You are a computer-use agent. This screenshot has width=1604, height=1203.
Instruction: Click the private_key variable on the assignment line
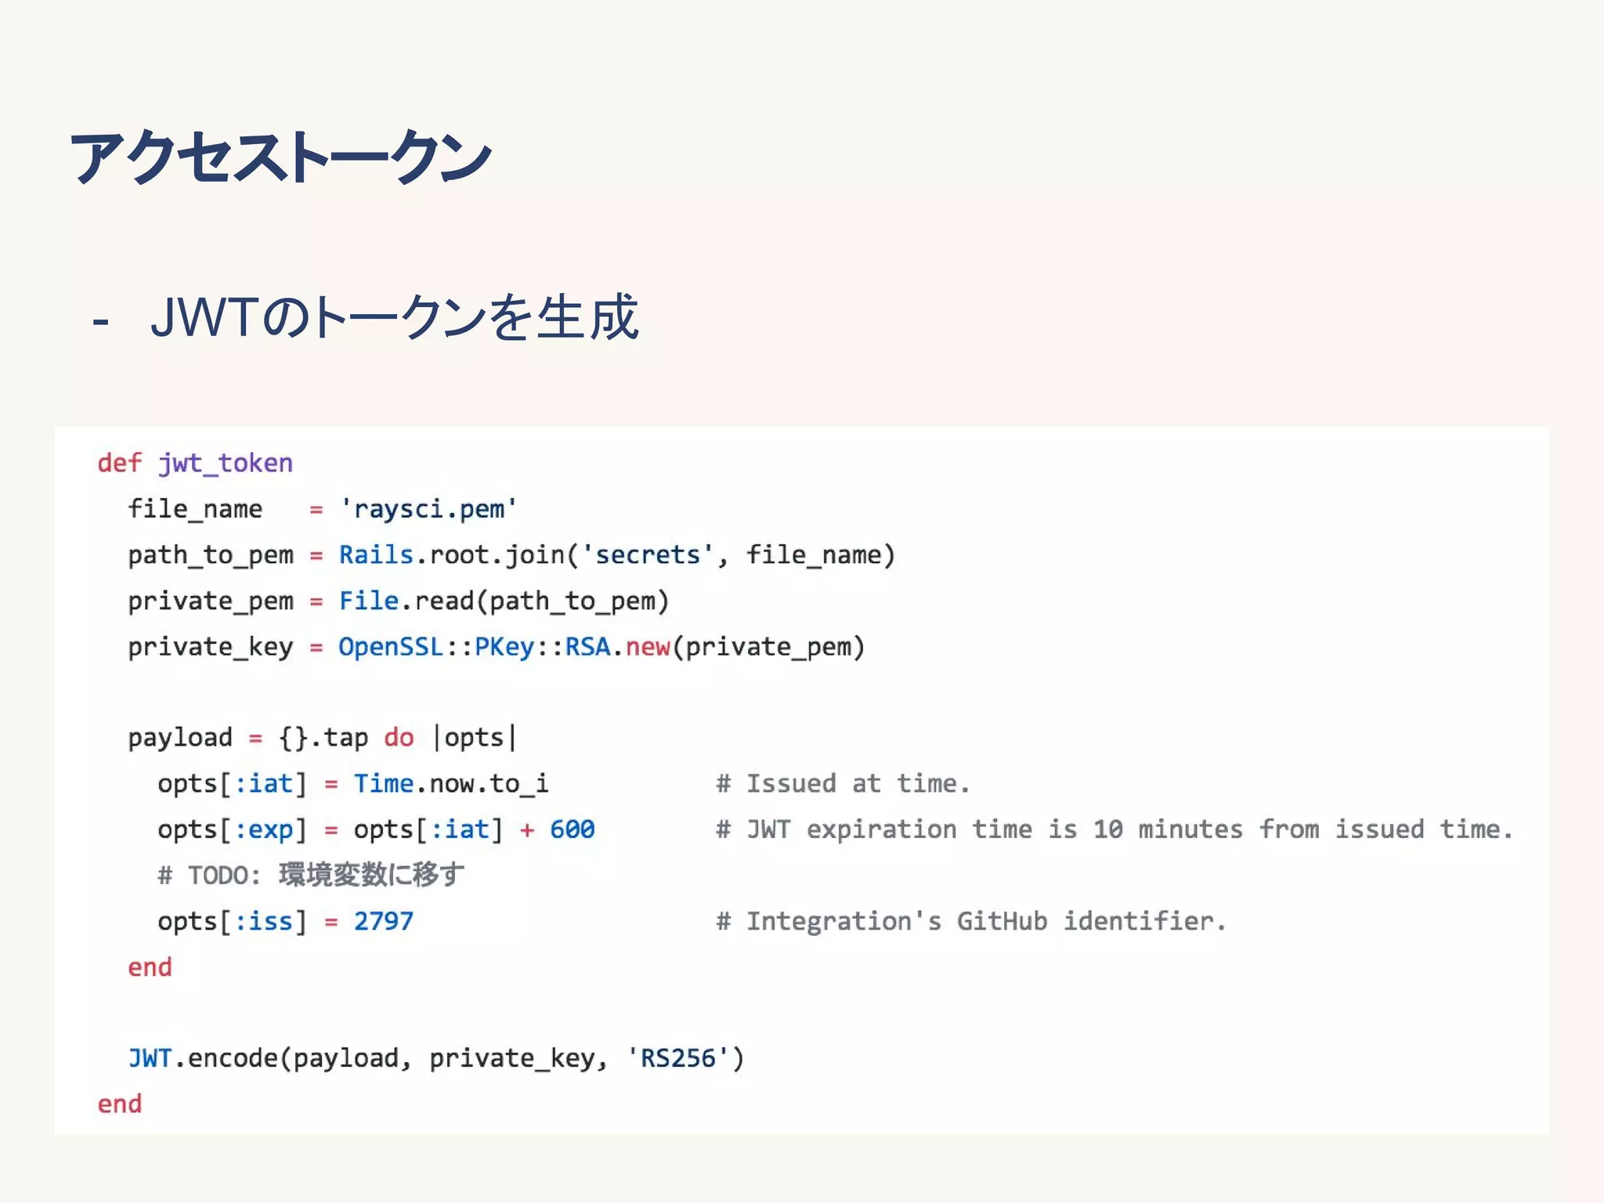click(x=211, y=648)
